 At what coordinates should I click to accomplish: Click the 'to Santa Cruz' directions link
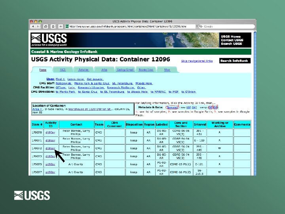[x=88, y=92]
